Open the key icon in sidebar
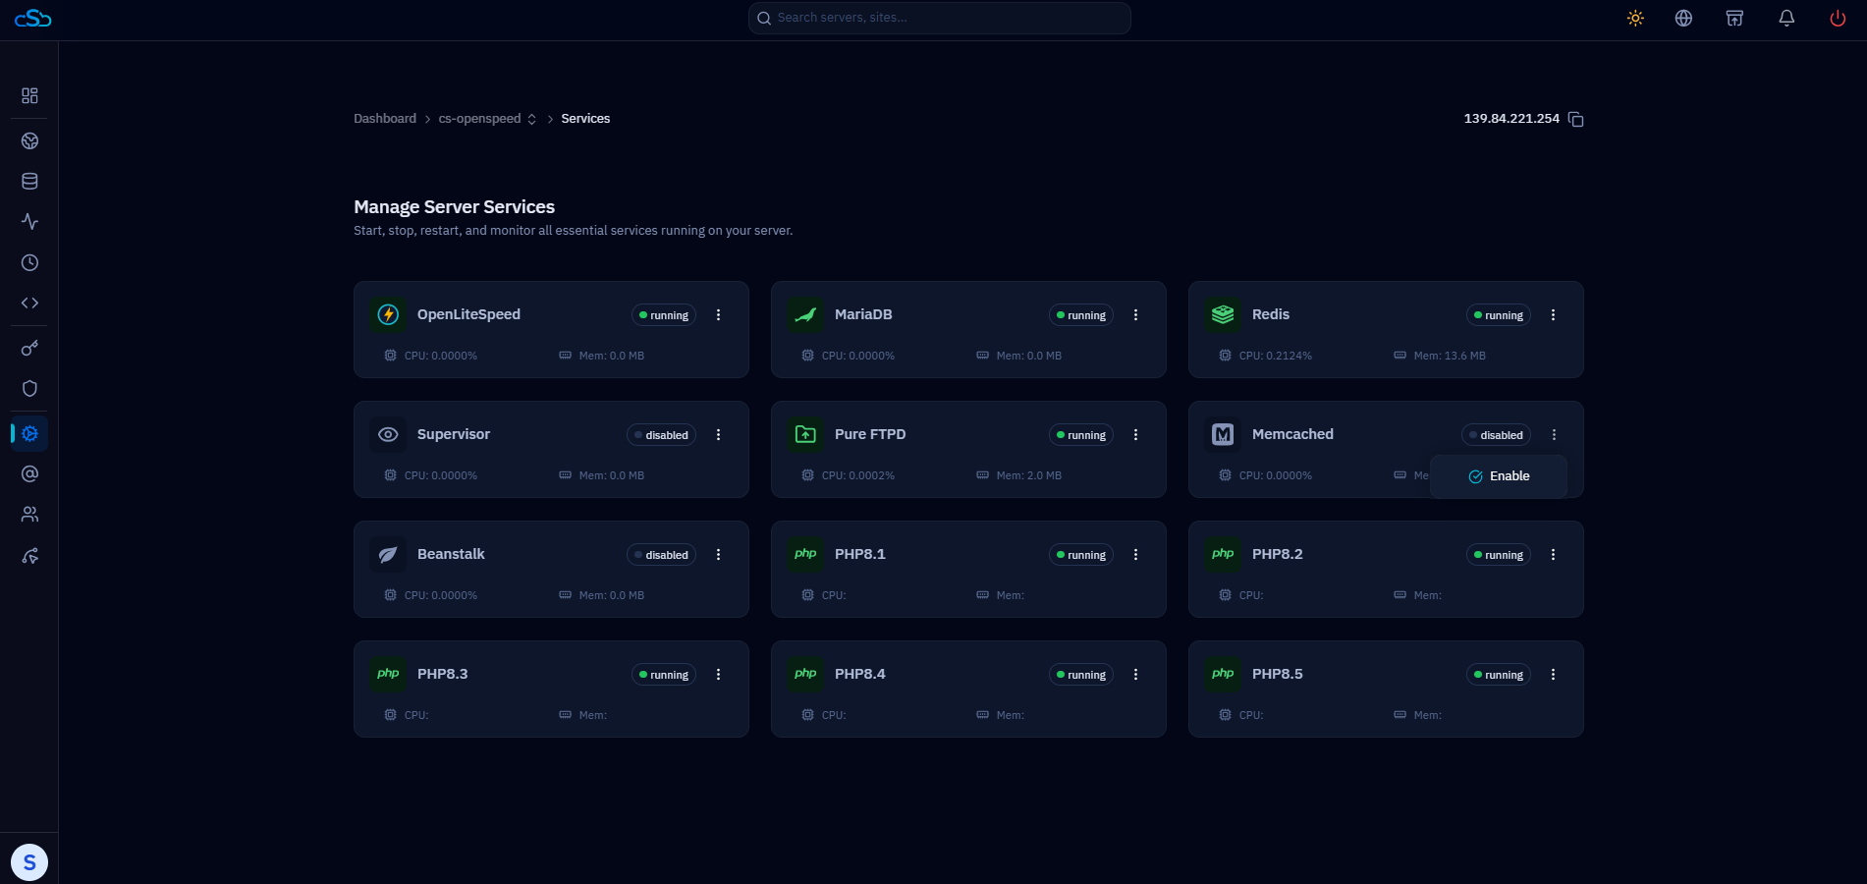This screenshot has width=1867, height=884. (x=29, y=348)
